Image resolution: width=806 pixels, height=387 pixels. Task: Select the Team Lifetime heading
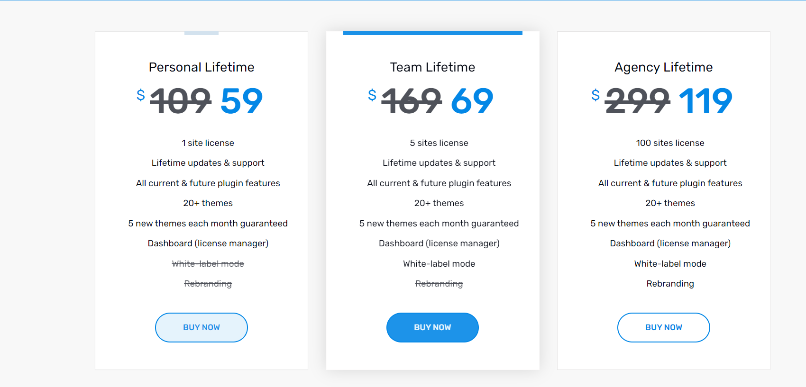pyautogui.click(x=432, y=67)
